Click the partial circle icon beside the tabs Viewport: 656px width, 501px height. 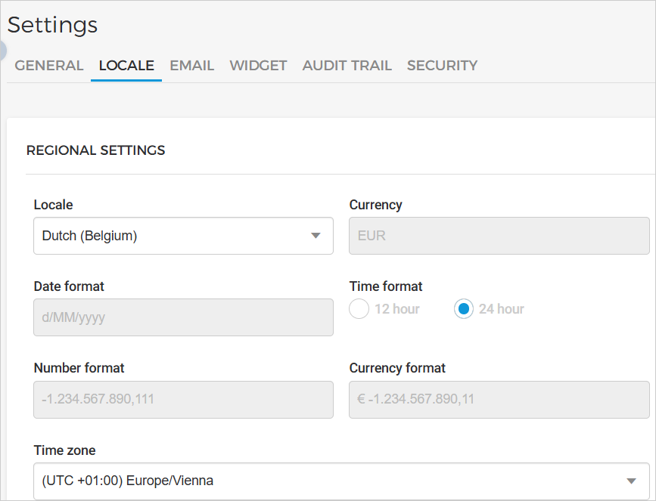coord(2,51)
